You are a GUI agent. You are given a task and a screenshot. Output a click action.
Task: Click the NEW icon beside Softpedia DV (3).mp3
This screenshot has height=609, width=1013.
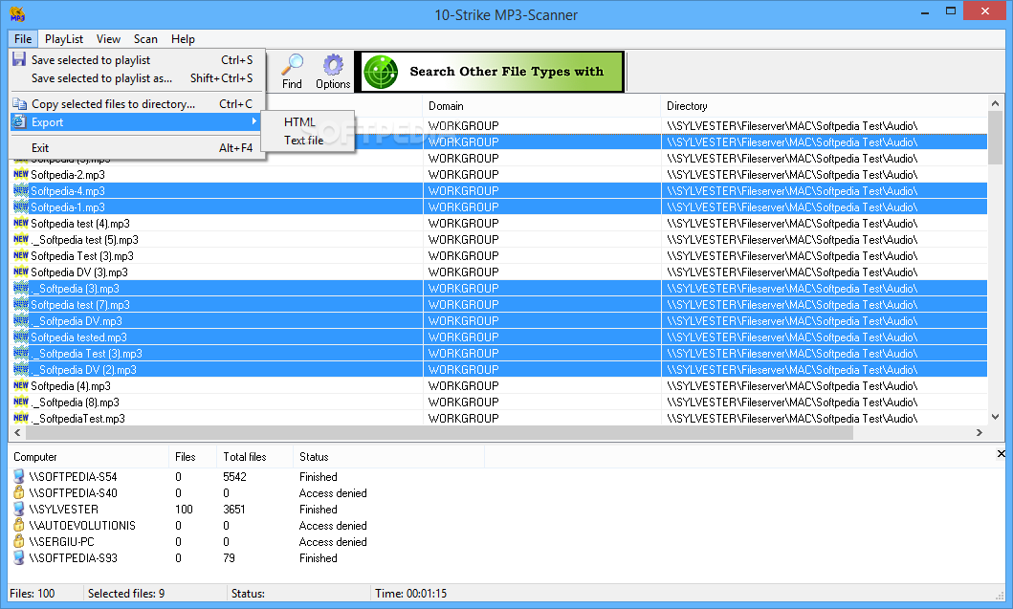[21, 272]
